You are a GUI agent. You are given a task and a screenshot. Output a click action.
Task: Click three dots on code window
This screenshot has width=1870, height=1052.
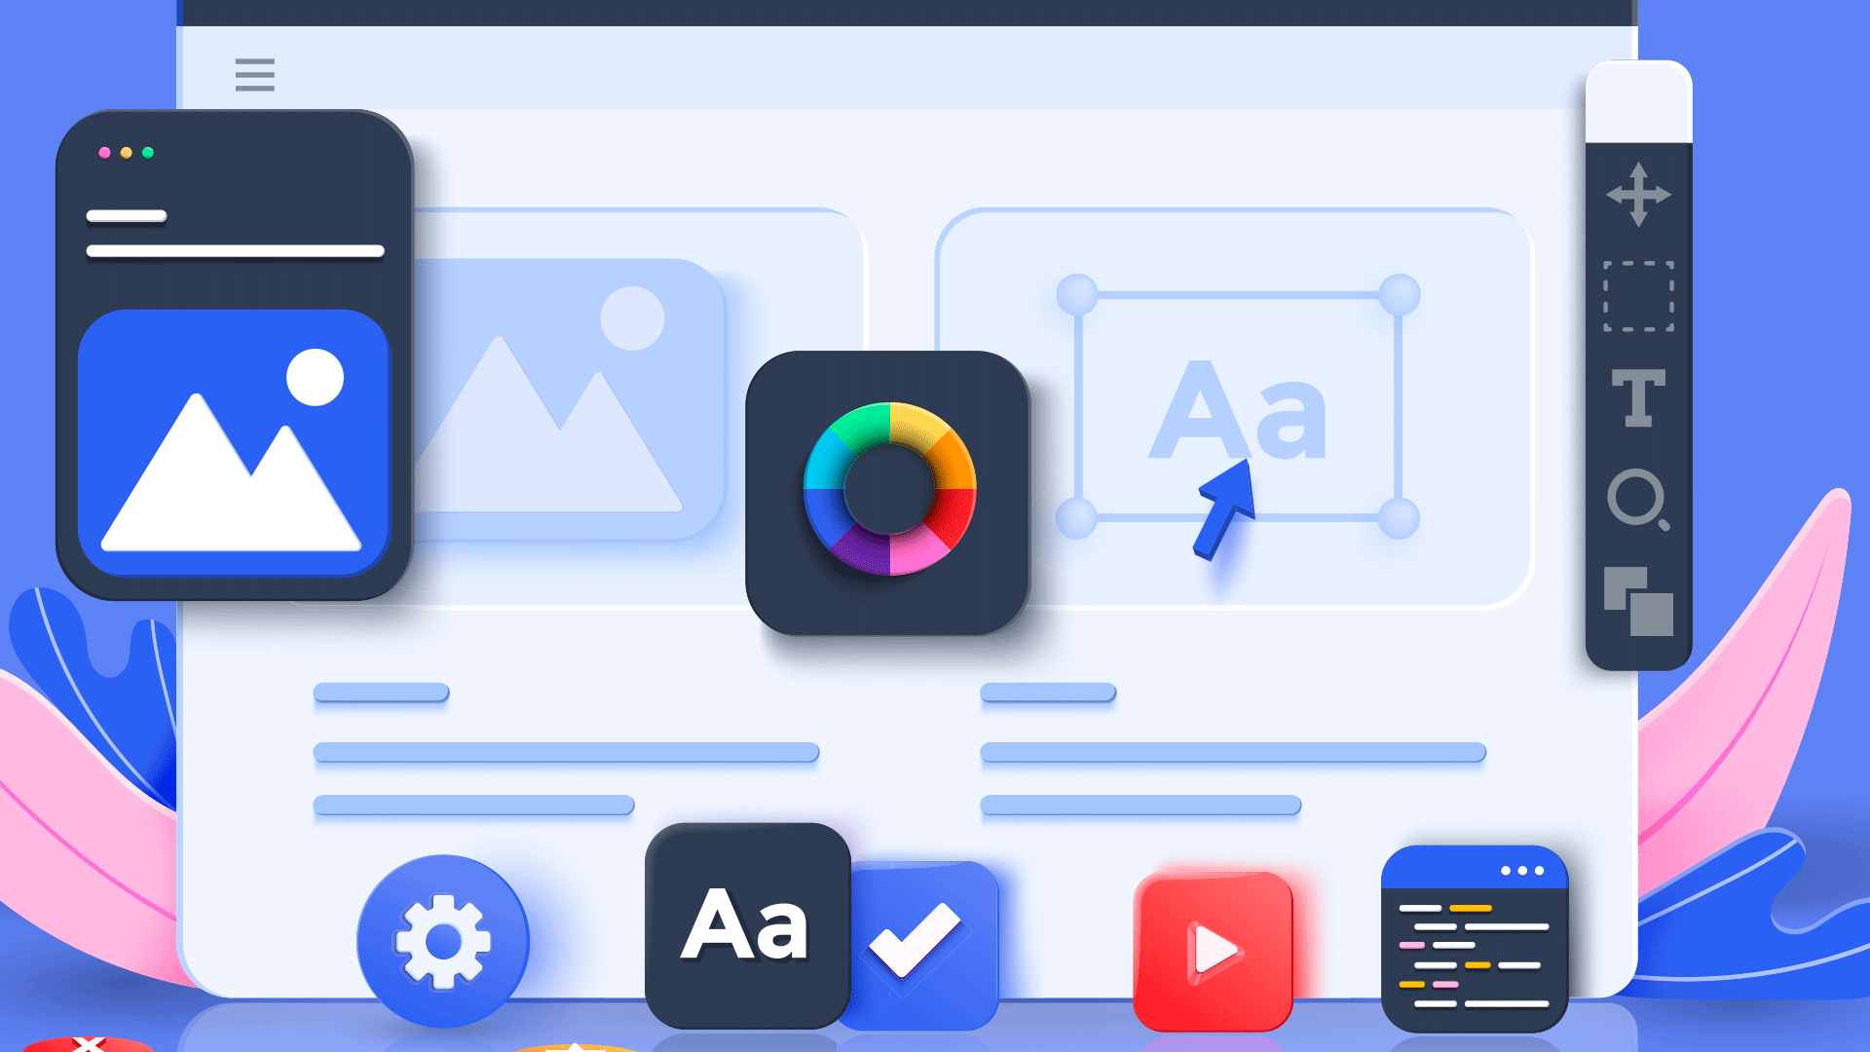click(1522, 871)
